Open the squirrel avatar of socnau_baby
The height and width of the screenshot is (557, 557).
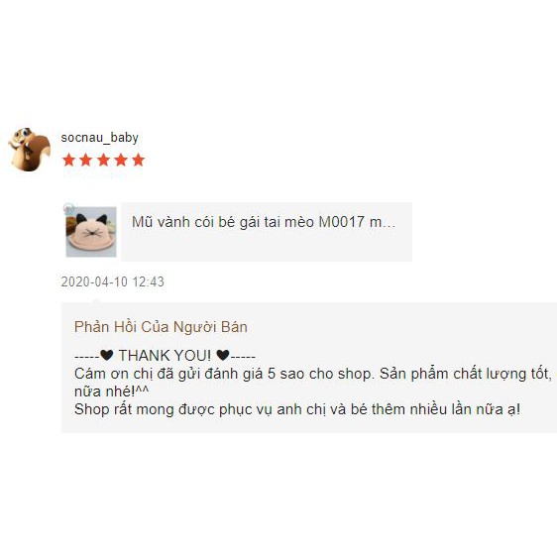30,150
